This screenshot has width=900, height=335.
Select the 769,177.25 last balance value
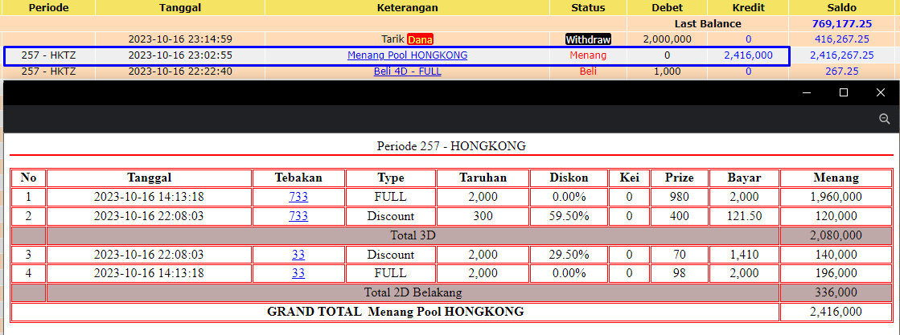point(842,24)
